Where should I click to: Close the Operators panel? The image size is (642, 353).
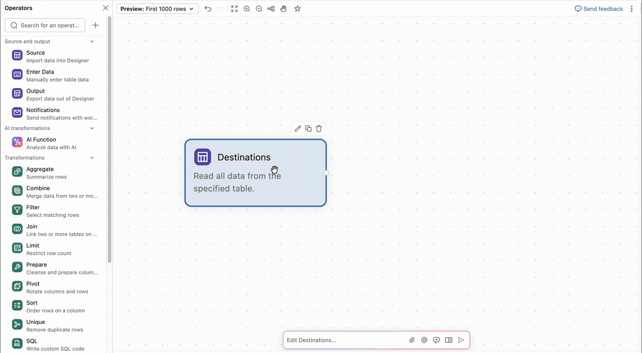click(x=105, y=8)
